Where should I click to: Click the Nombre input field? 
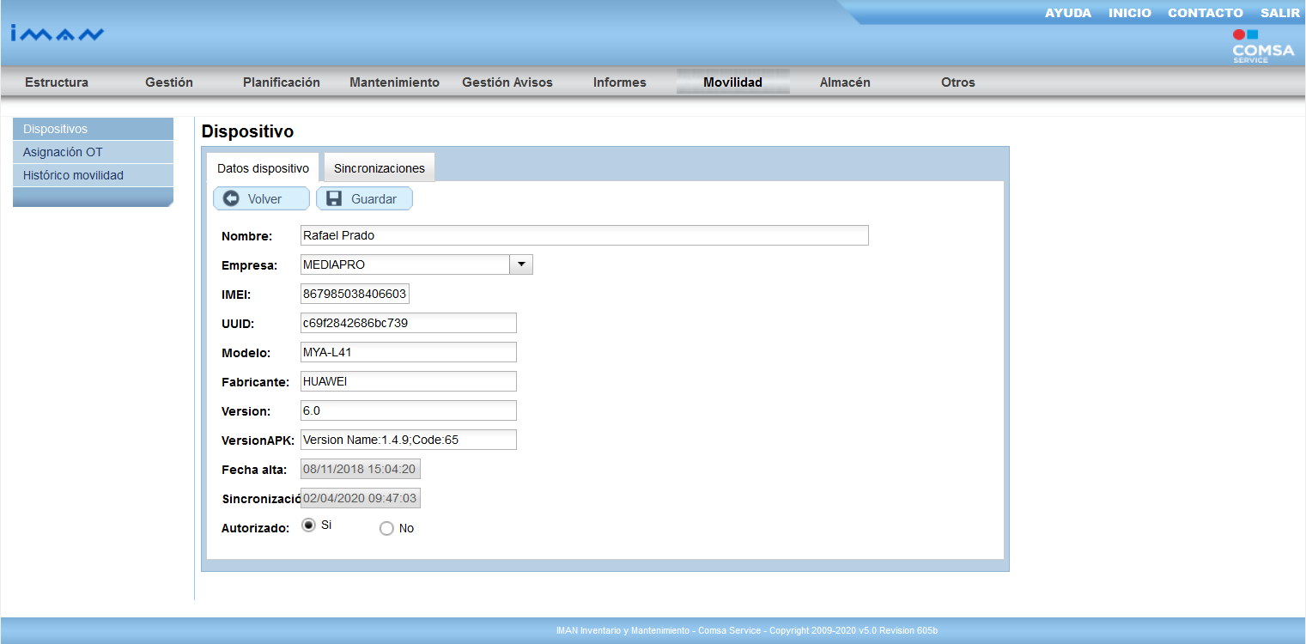(584, 235)
